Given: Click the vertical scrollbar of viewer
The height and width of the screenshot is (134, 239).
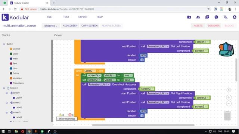Looking at the screenshot, I should 236,70.
